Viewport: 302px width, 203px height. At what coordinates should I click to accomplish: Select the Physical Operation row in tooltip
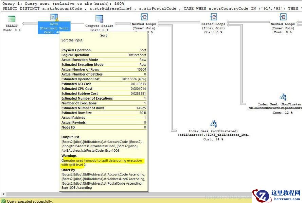[104, 50]
